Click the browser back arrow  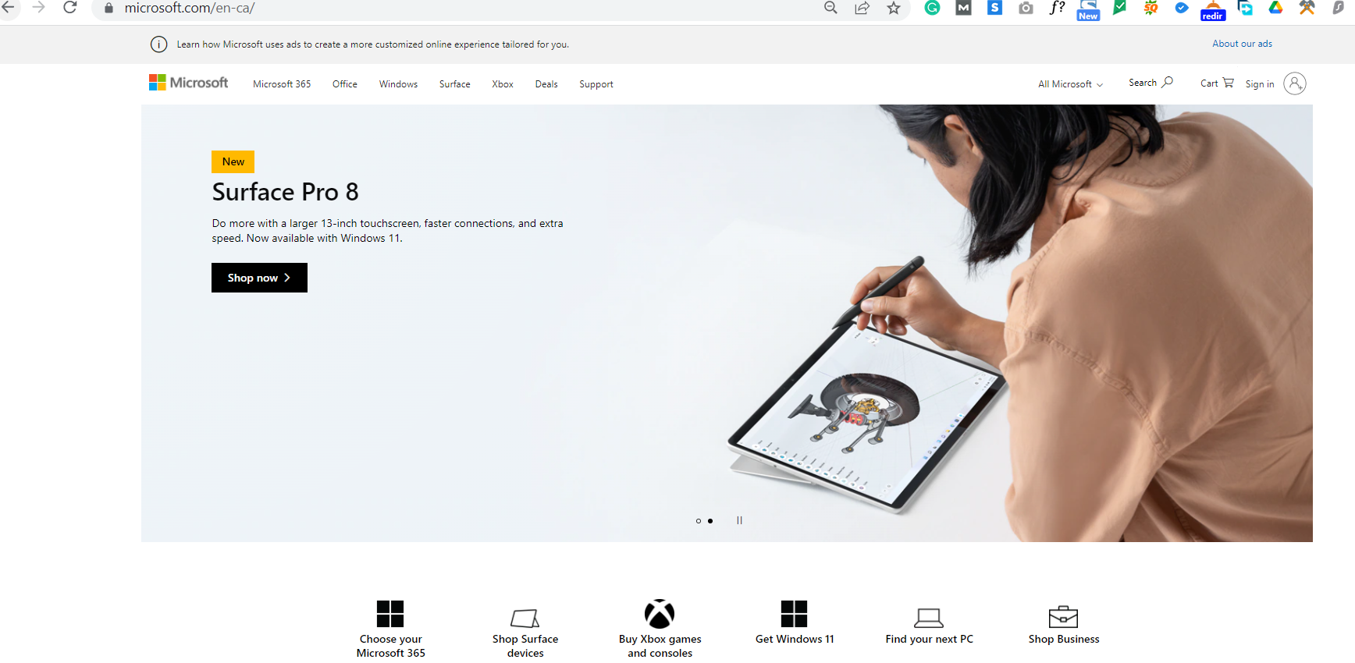tap(8, 8)
